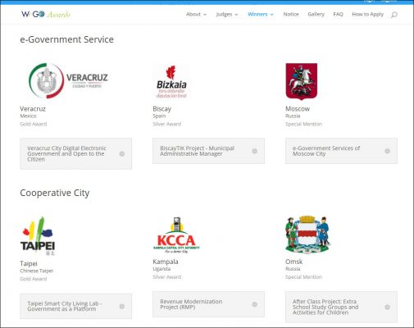Expand e-Government Services of Moscow City

point(341,151)
